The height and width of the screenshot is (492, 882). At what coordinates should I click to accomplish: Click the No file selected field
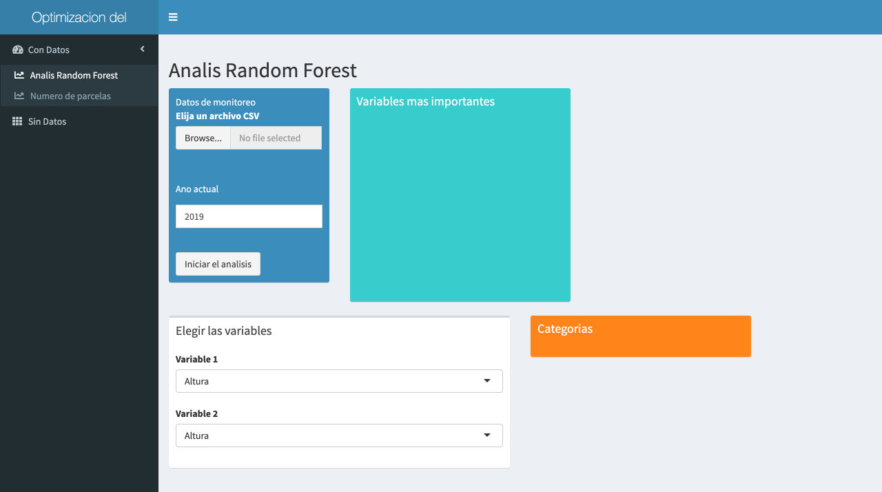(276, 138)
